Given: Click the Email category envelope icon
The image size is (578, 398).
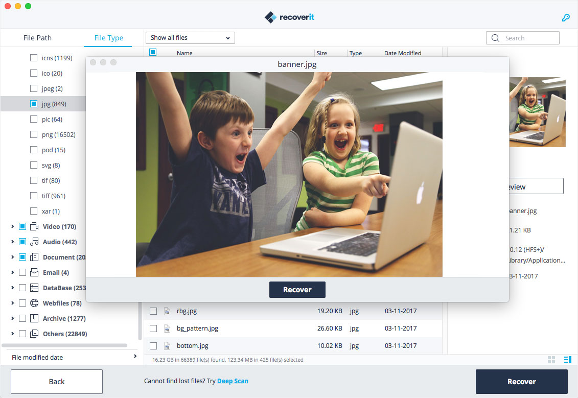Looking at the screenshot, I should coord(34,272).
